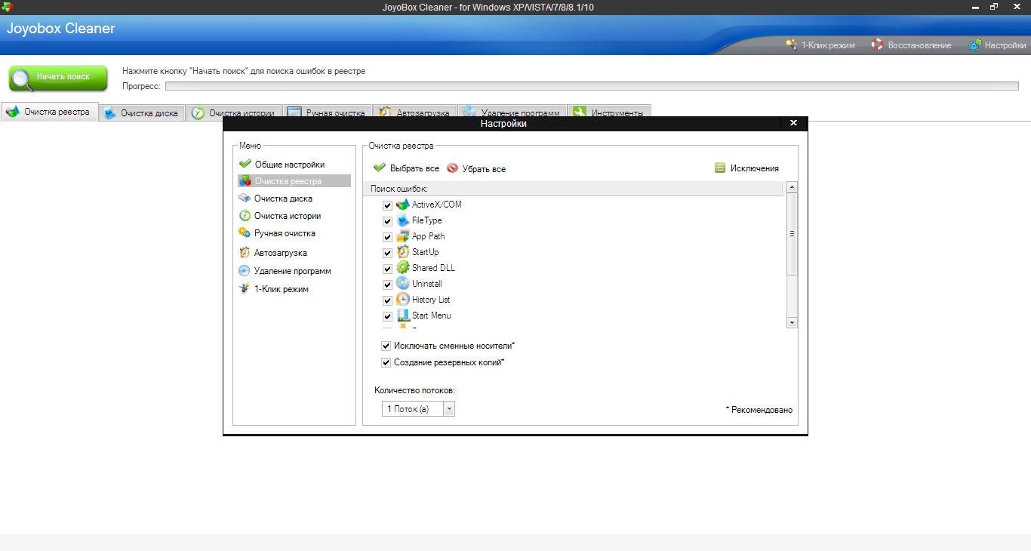Click the error list scrollbar up arrow

click(x=792, y=187)
